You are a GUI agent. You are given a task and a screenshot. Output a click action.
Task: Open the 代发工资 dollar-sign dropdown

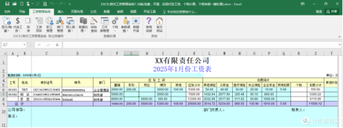pos(18,25)
